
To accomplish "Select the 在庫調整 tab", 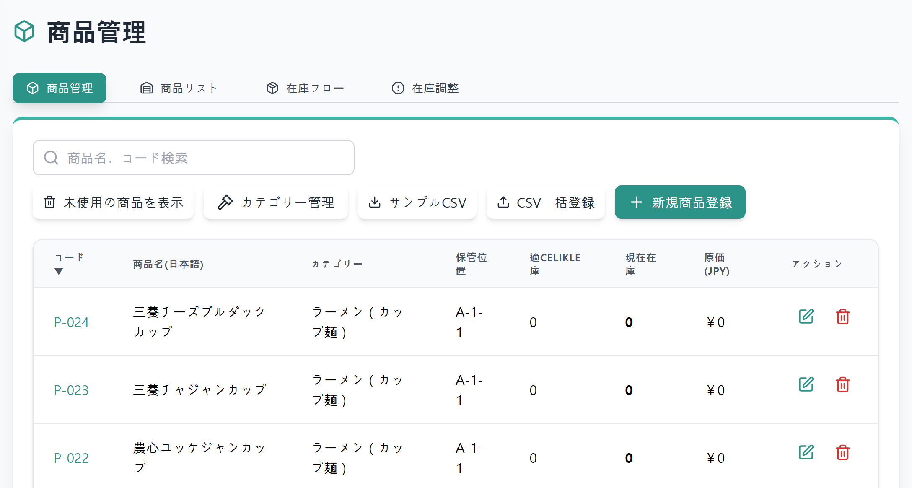I will tap(425, 88).
